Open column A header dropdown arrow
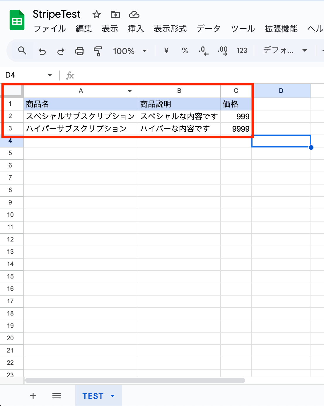 click(x=130, y=91)
